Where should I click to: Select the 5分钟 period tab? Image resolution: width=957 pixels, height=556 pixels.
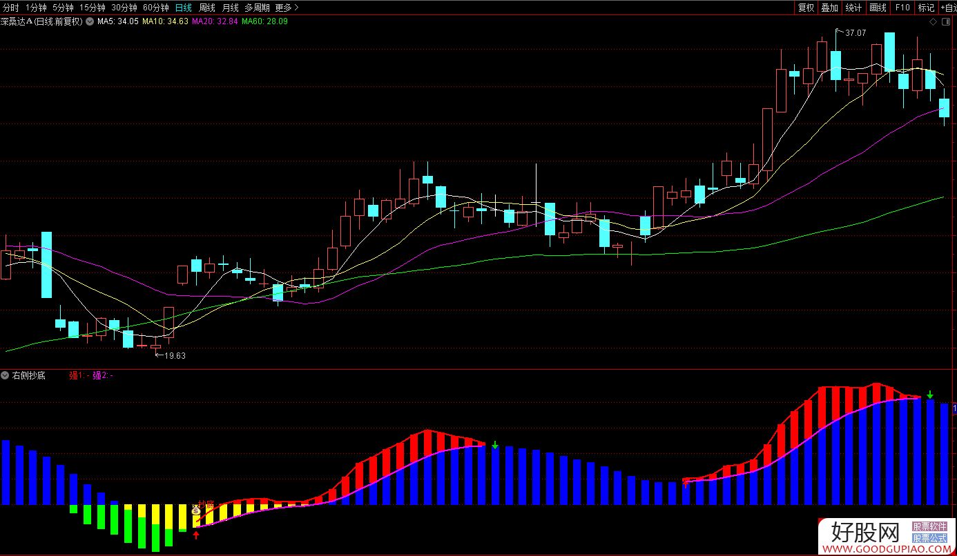[x=63, y=8]
